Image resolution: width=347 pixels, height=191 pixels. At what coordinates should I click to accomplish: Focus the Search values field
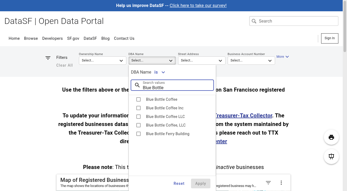click(x=172, y=85)
